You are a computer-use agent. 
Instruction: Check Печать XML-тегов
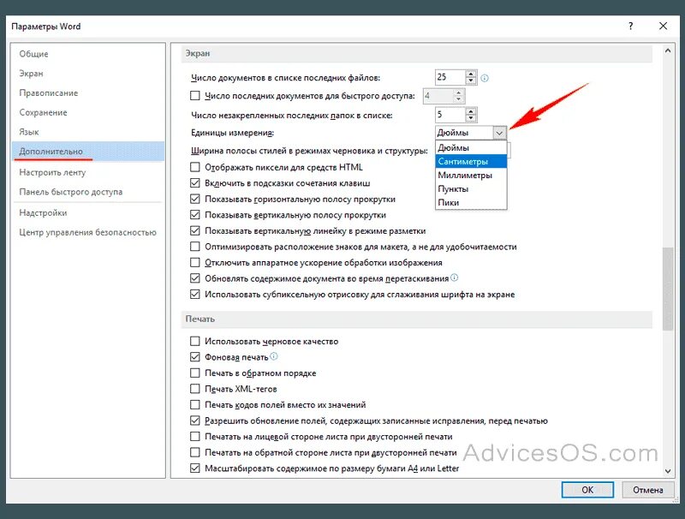(195, 388)
